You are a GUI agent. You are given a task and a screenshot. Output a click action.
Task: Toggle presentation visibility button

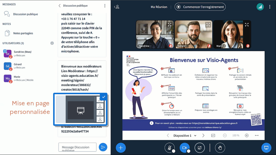coord(266,148)
